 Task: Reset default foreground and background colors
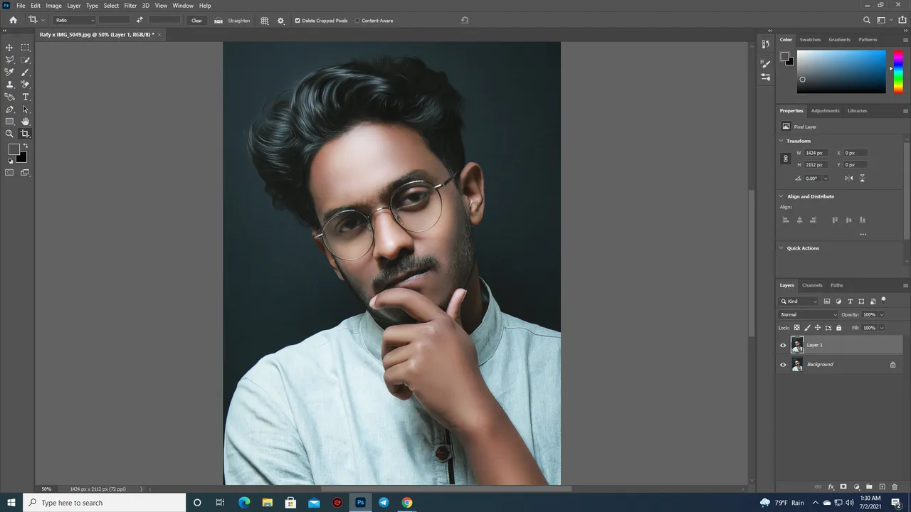point(11,161)
